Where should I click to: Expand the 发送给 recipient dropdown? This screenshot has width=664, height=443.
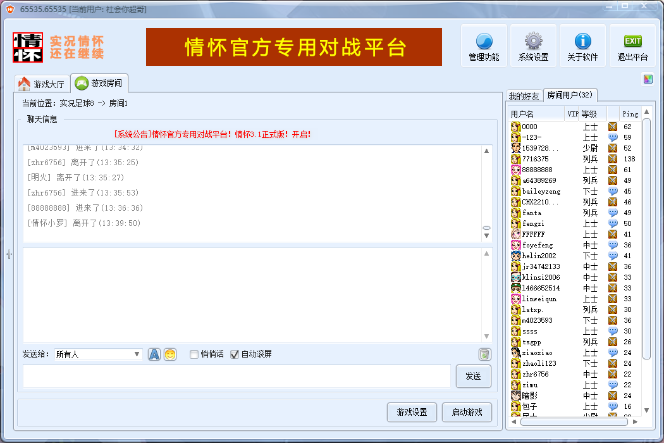(137, 354)
